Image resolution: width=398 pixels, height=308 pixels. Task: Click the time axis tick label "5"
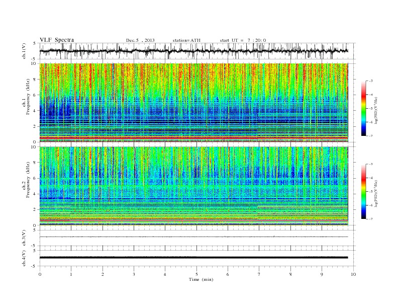196,274
